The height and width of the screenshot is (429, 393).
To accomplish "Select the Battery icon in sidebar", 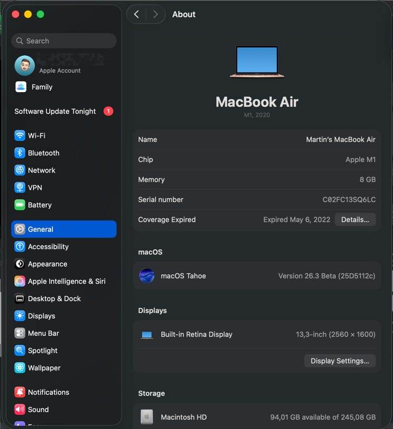I will (x=20, y=205).
